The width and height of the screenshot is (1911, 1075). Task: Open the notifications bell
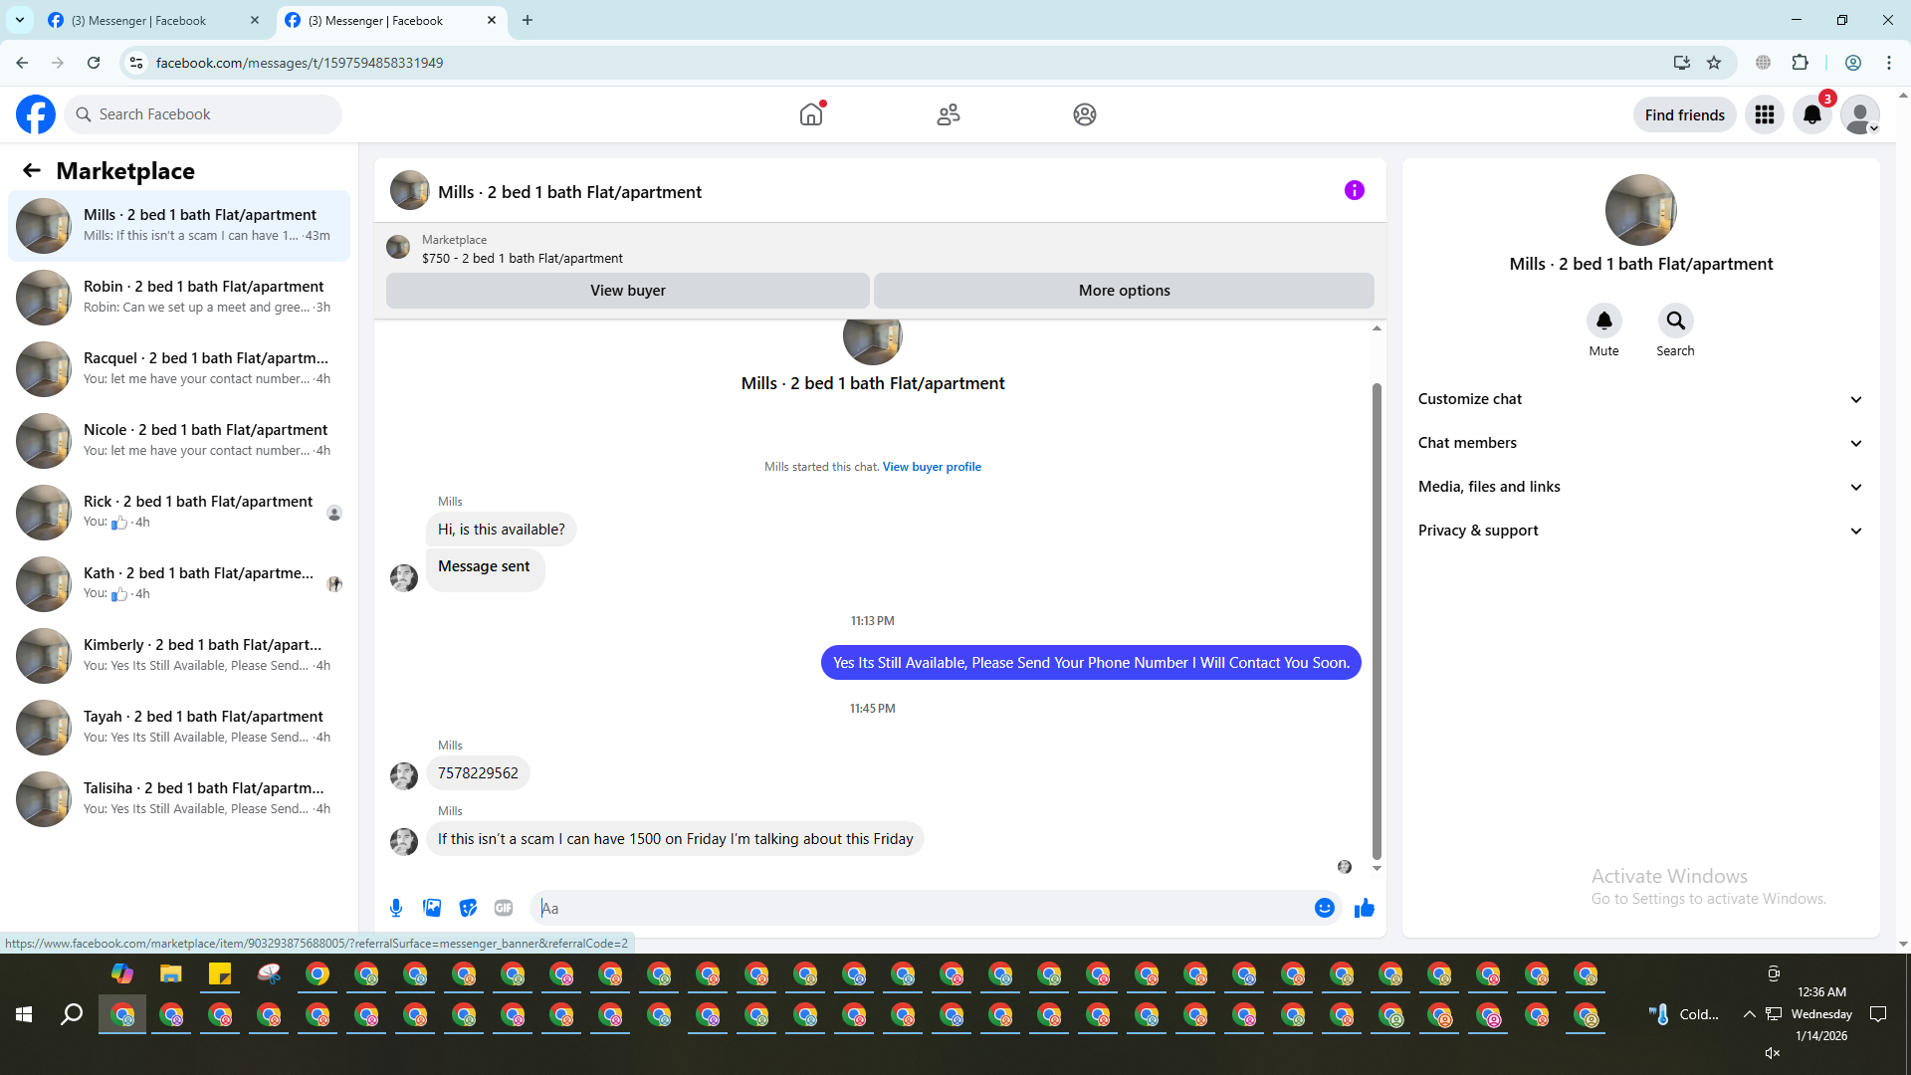pos(1812,114)
